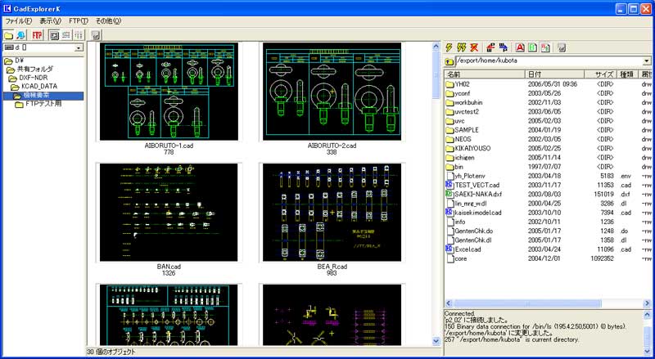The height and width of the screenshot is (359, 655).
Task: Click 日付 column header
Action: [554, 74]
